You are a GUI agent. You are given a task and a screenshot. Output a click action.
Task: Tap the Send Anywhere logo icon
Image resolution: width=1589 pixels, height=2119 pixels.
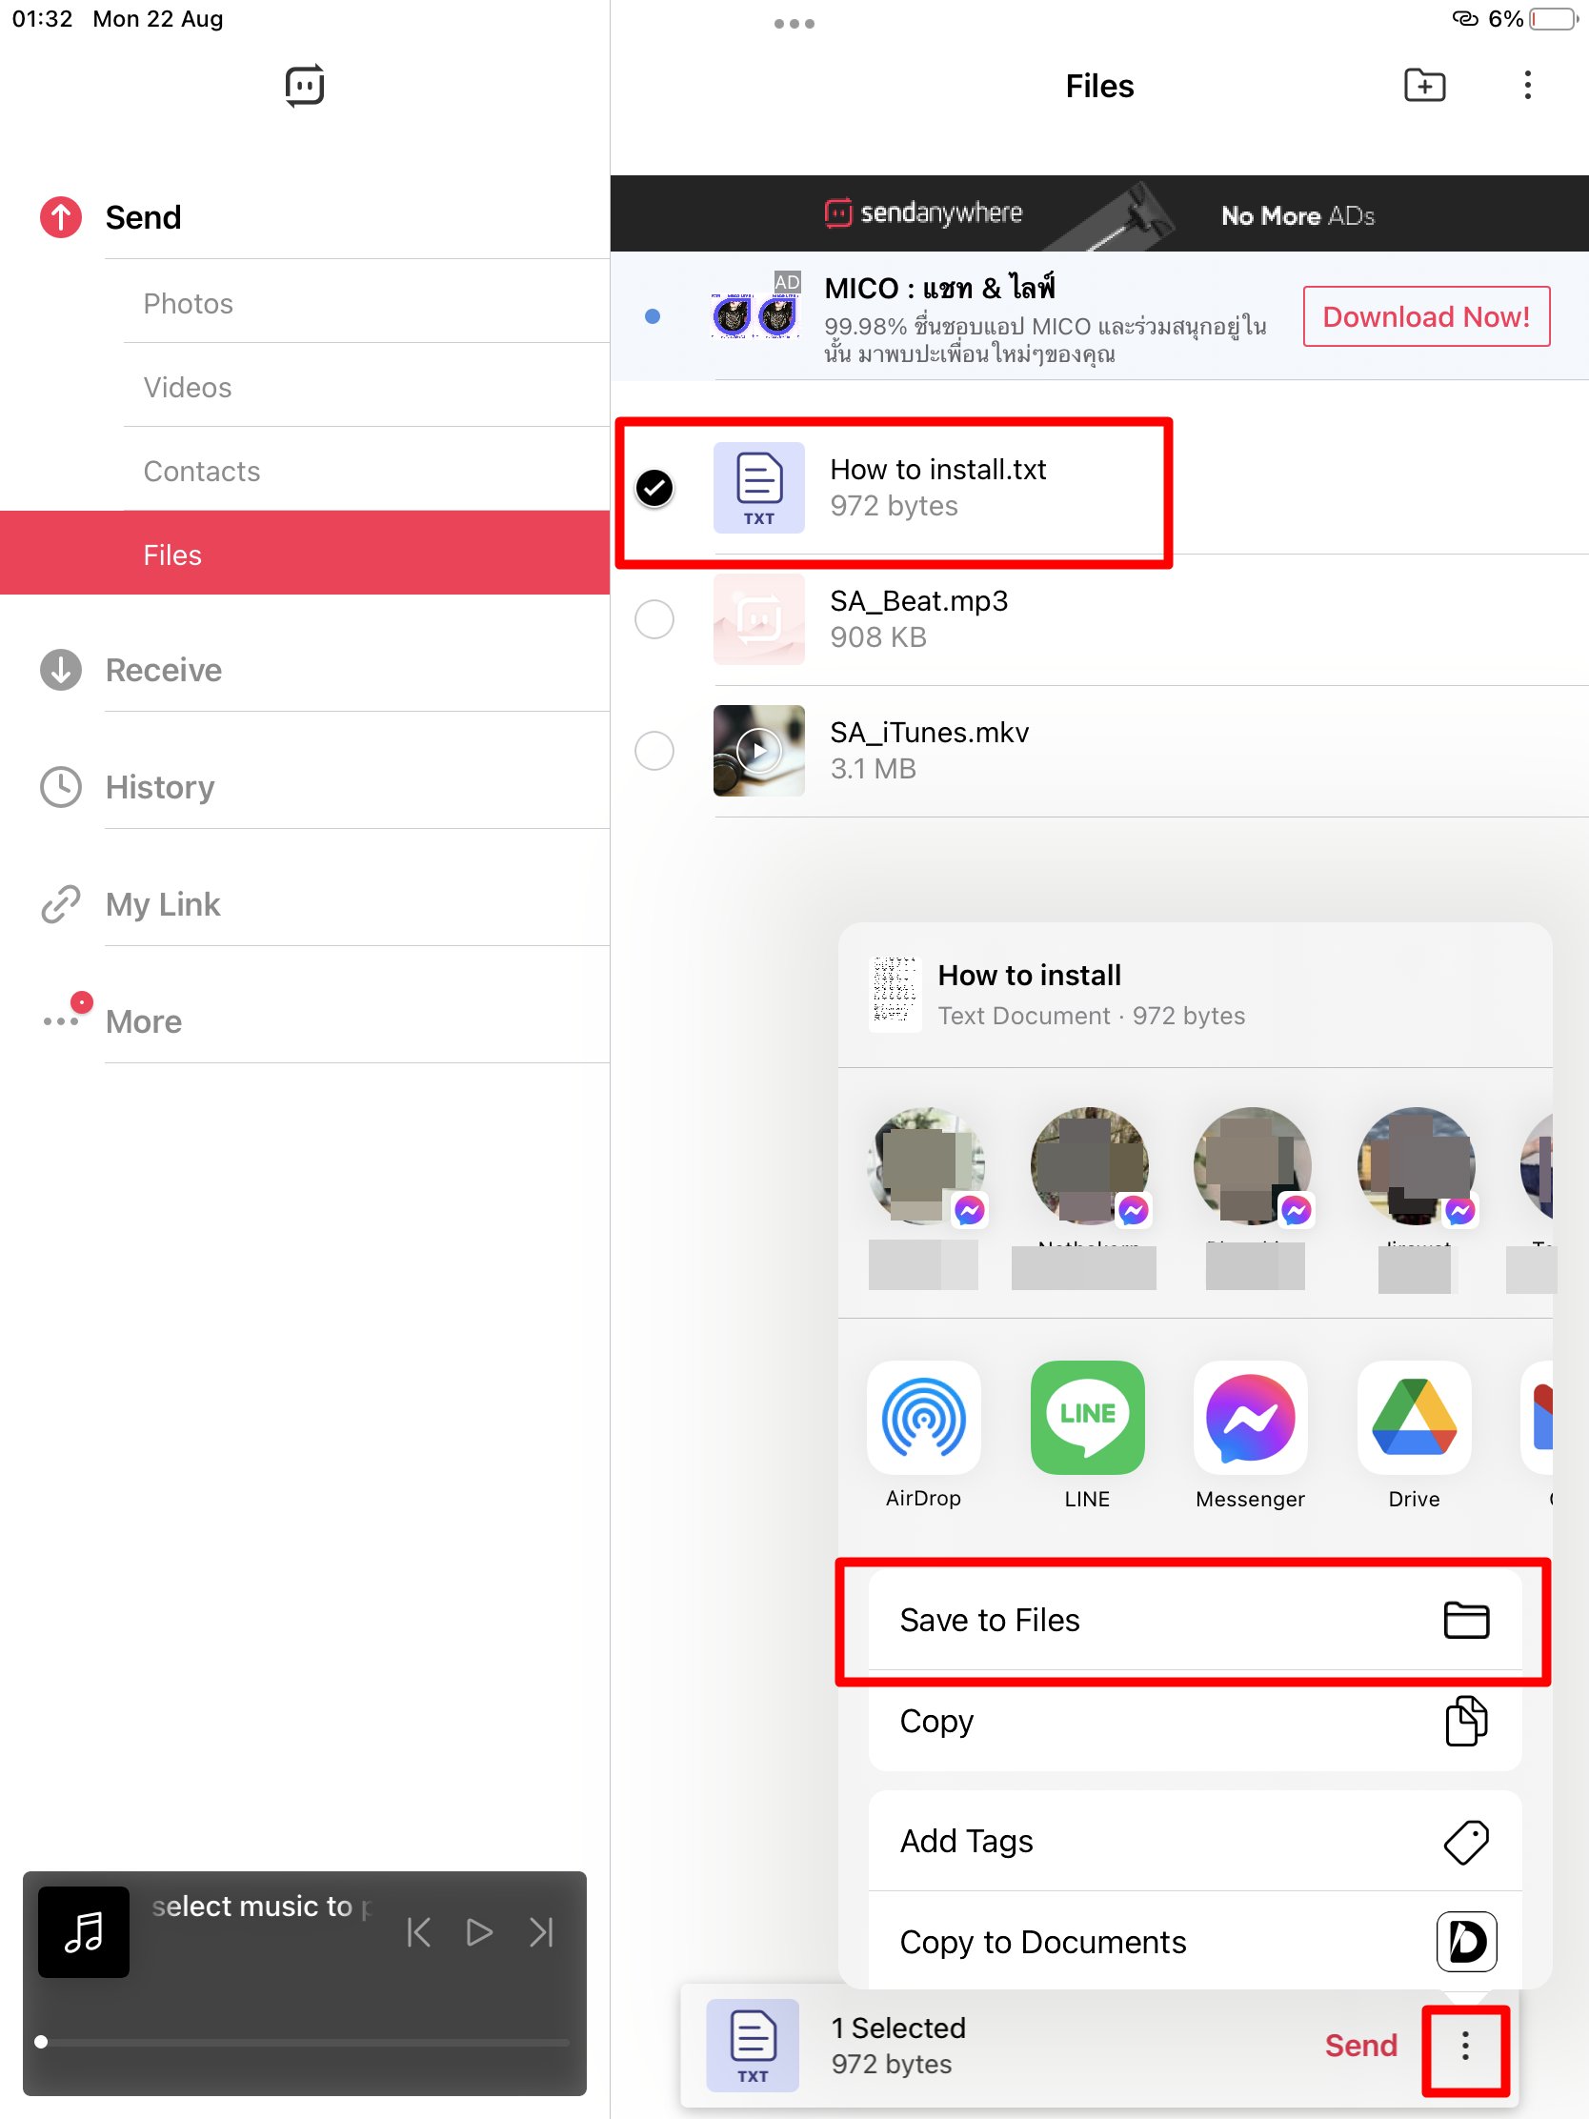(305, 86)
